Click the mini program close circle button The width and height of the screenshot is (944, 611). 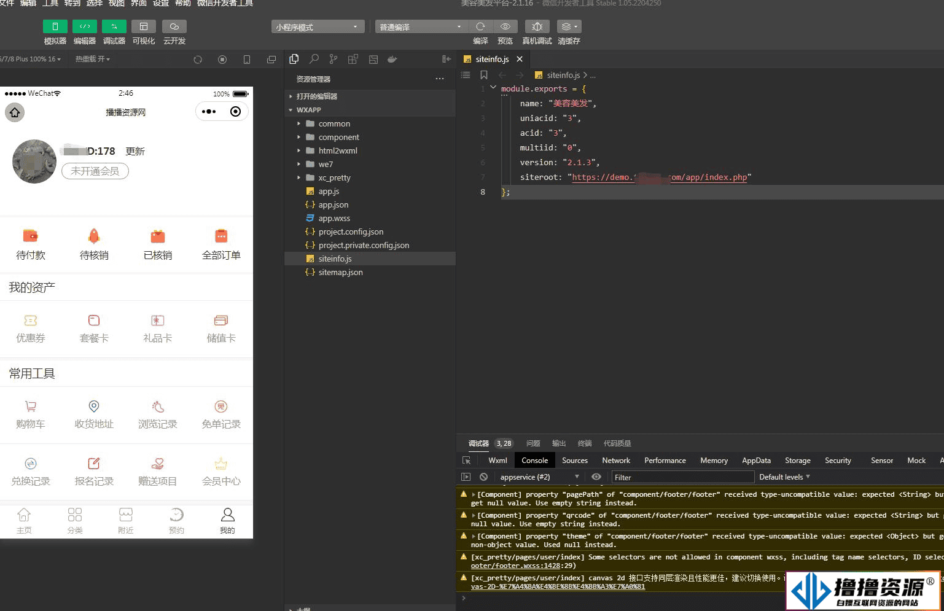point(235,112)
